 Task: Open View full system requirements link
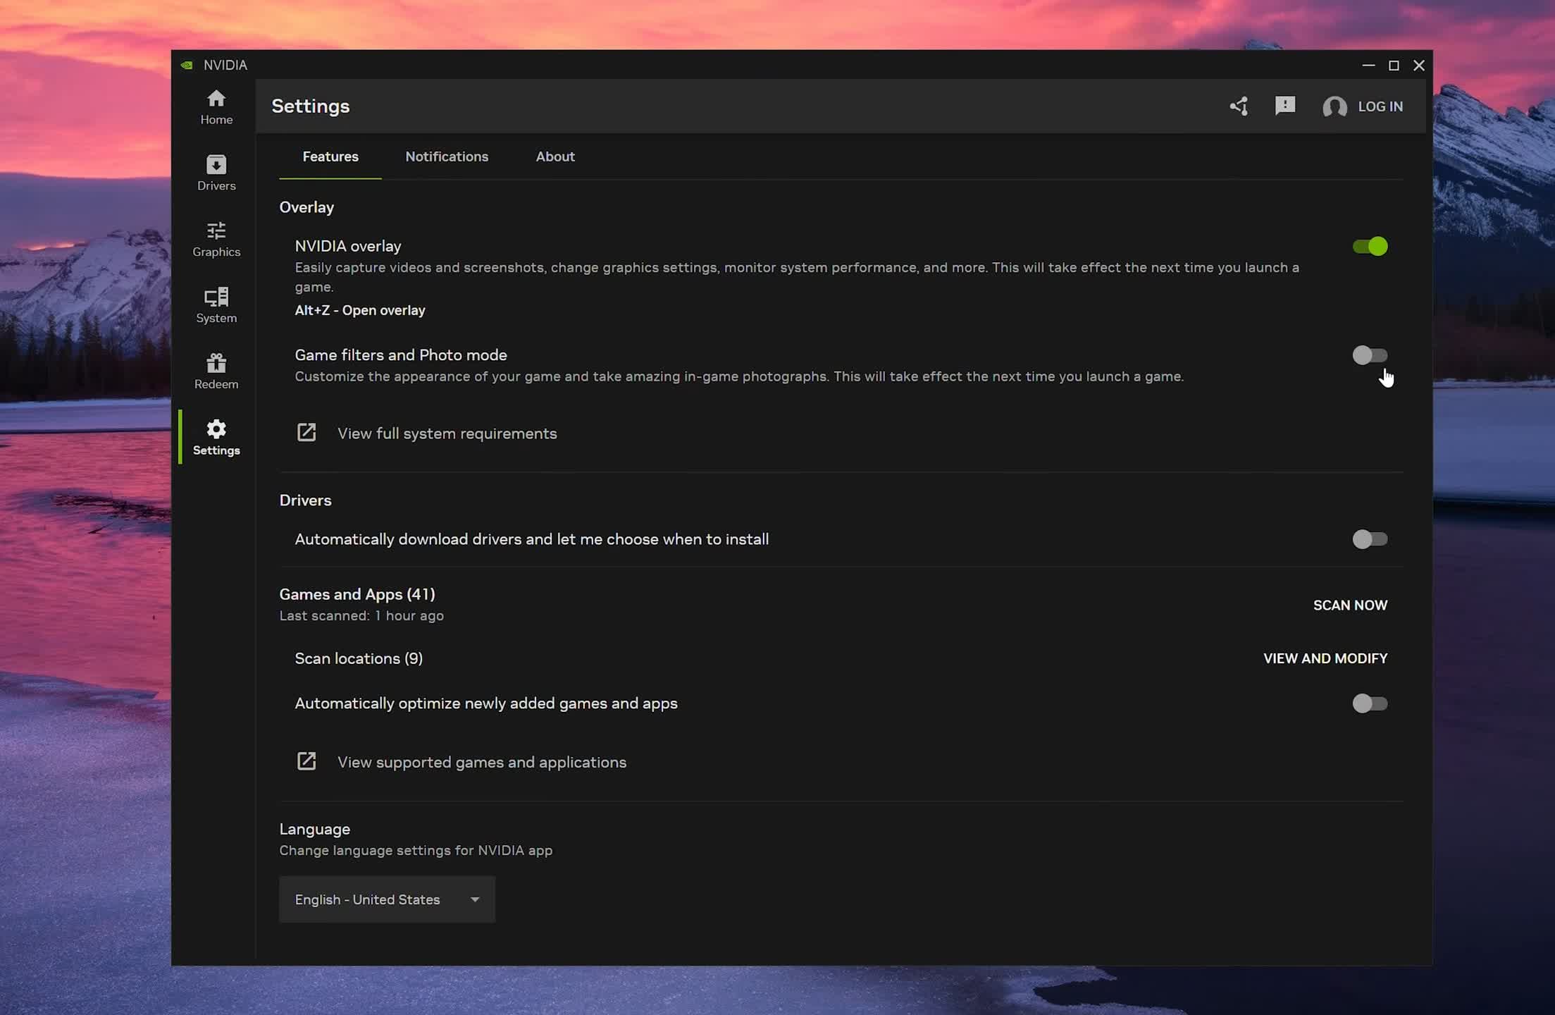click(446, 433)
